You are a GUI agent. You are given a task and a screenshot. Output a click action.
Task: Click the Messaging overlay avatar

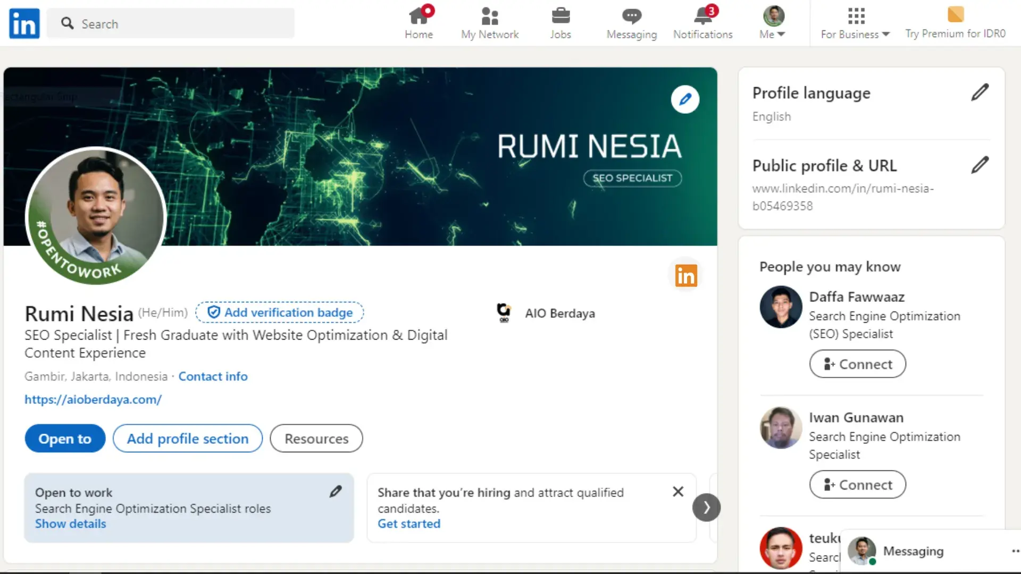861,551
